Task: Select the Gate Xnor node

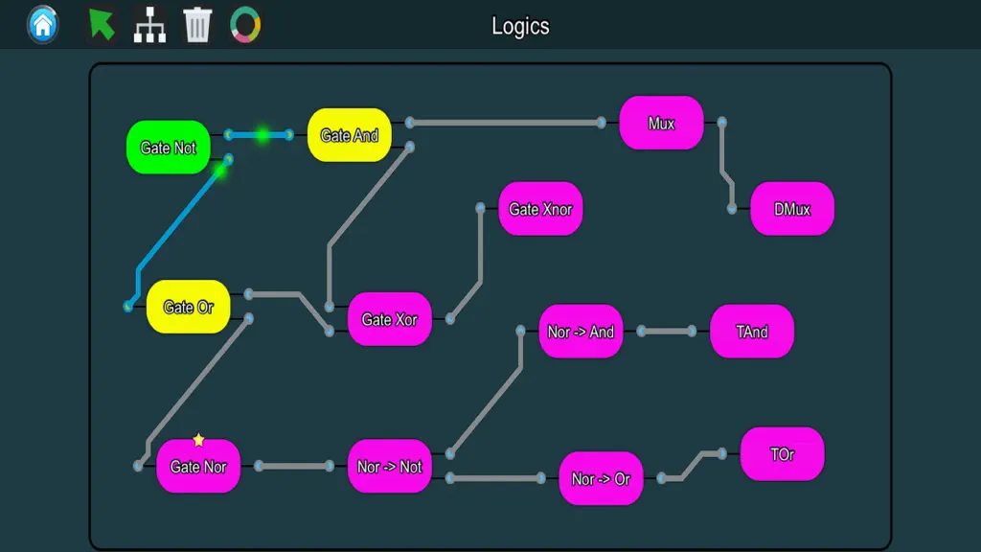Action: pyautogui.click(x=540, y=208)
